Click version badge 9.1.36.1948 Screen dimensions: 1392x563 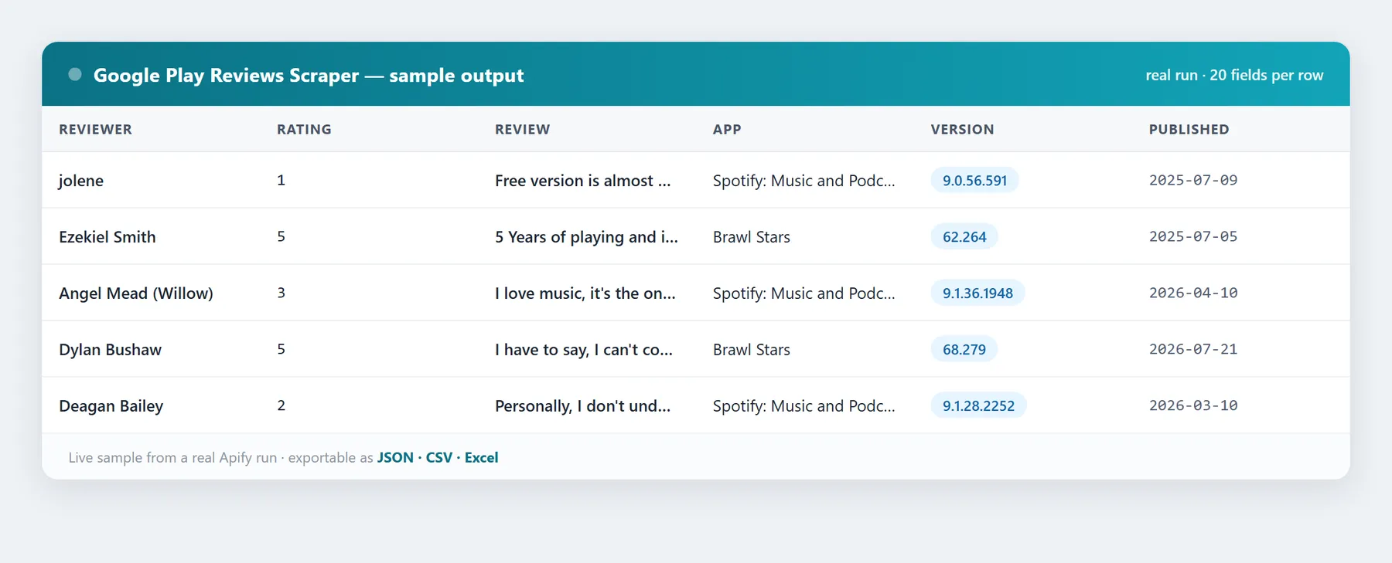pos(977,293)
